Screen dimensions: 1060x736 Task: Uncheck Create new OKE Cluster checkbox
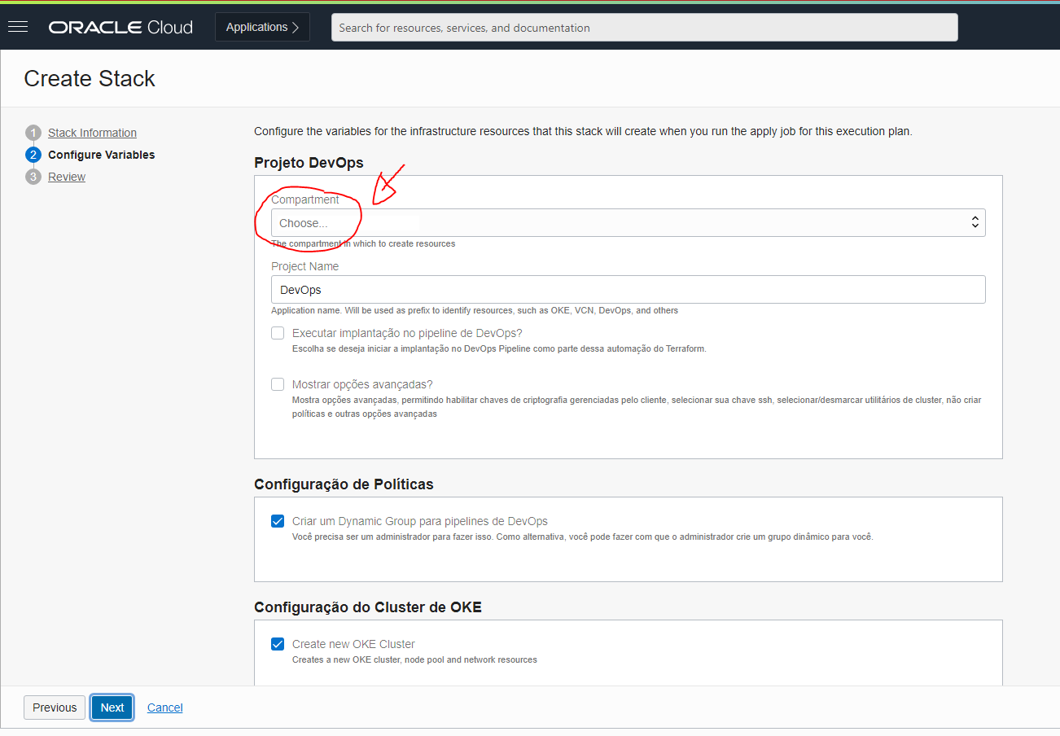pyautogui.click(x=278, y=644)
